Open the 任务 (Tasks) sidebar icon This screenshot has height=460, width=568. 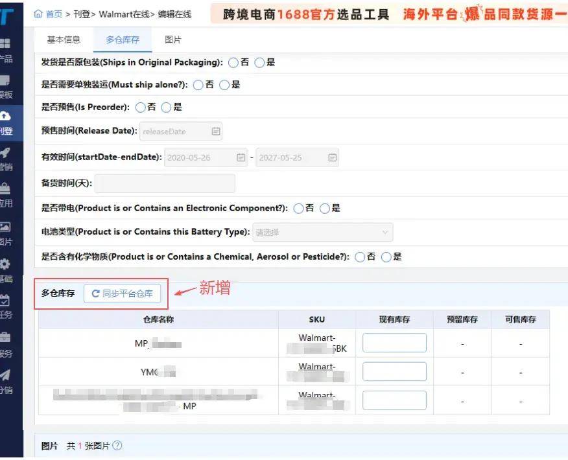point(5,301)
